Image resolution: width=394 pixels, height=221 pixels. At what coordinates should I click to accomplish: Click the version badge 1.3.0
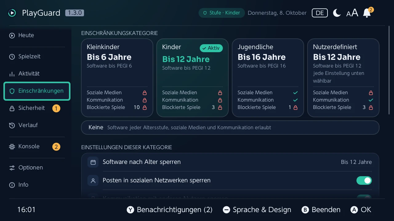(x=74, y=13)
